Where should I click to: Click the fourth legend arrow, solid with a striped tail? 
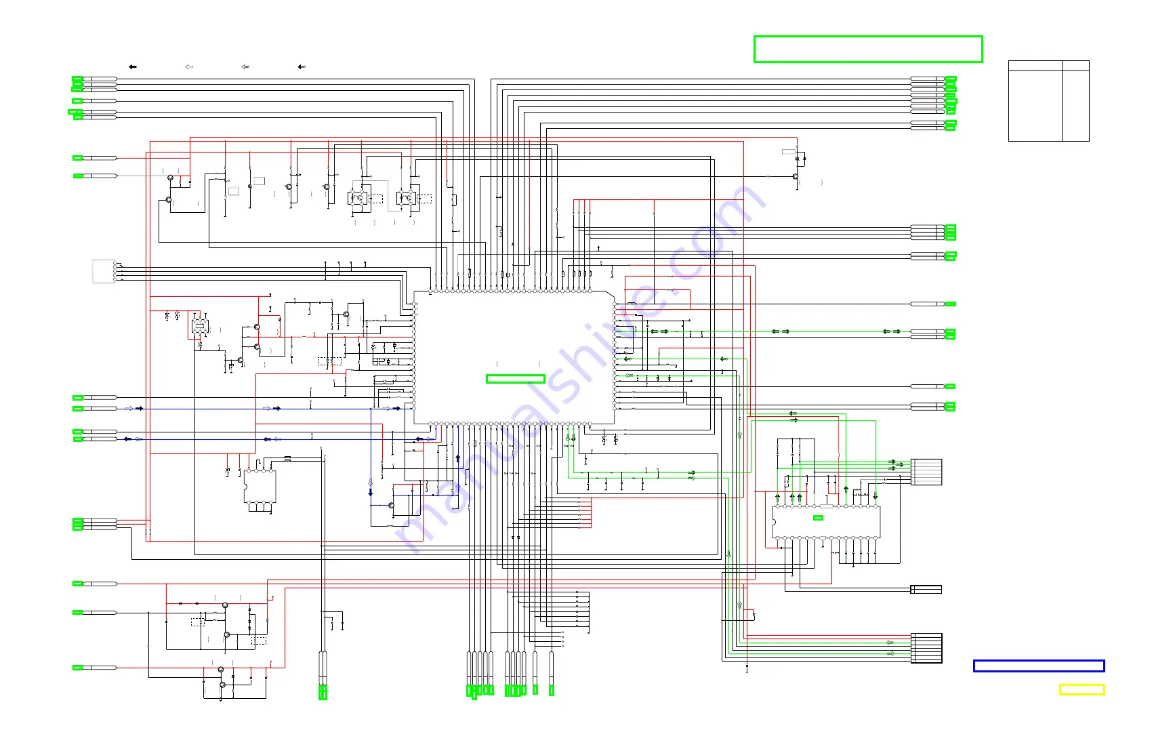(302, 66)
